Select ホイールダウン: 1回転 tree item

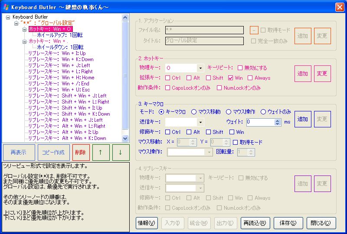click(x=60, y=47)
